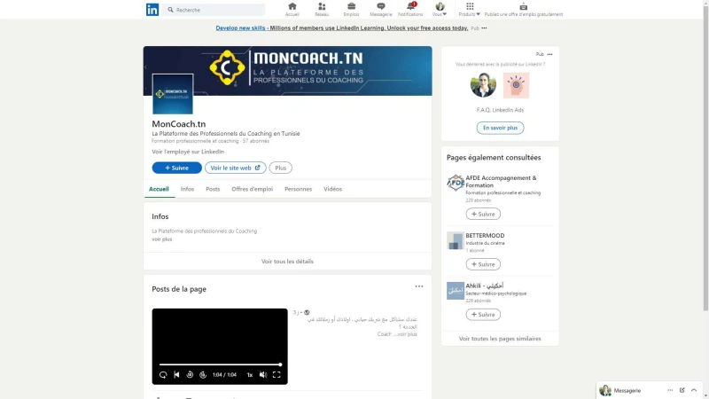Click Voir tous les détails

pyautogui.click(x=287, y=262)
